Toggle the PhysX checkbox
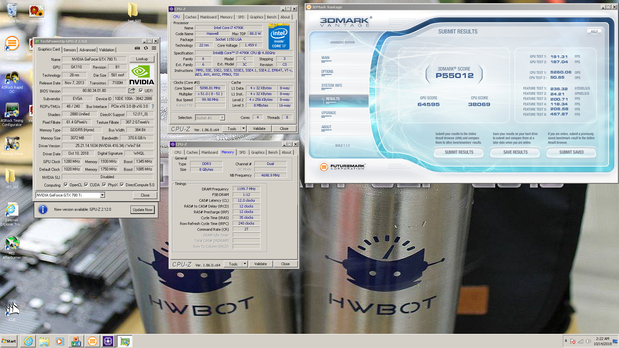This screenshot has width=619, height=348. pyautogui.click(x=104, y=185)
